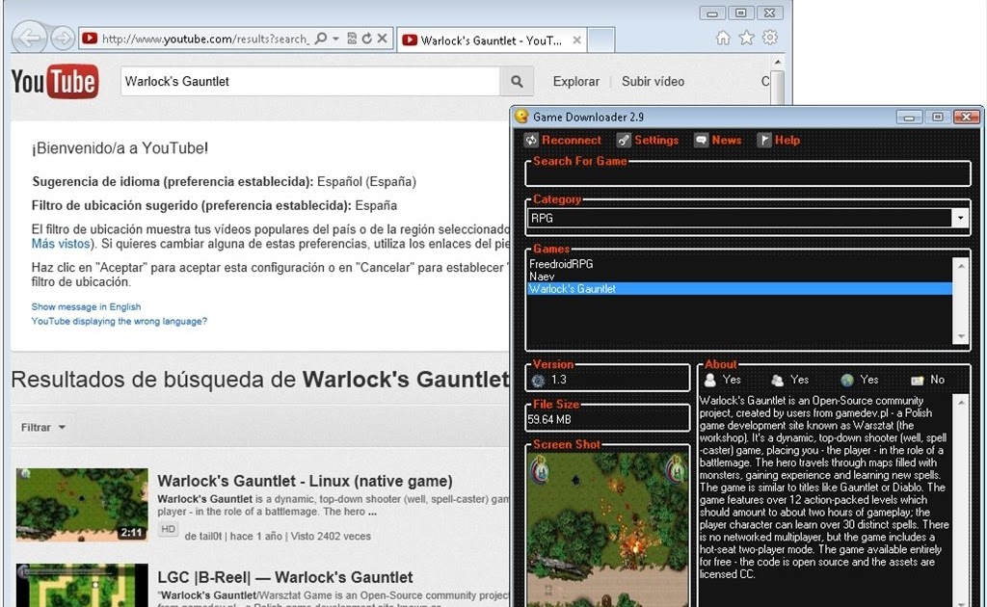Refresh the page with the reload icon
This screenshot has width=987, height=607.
[x=367, y=39]
